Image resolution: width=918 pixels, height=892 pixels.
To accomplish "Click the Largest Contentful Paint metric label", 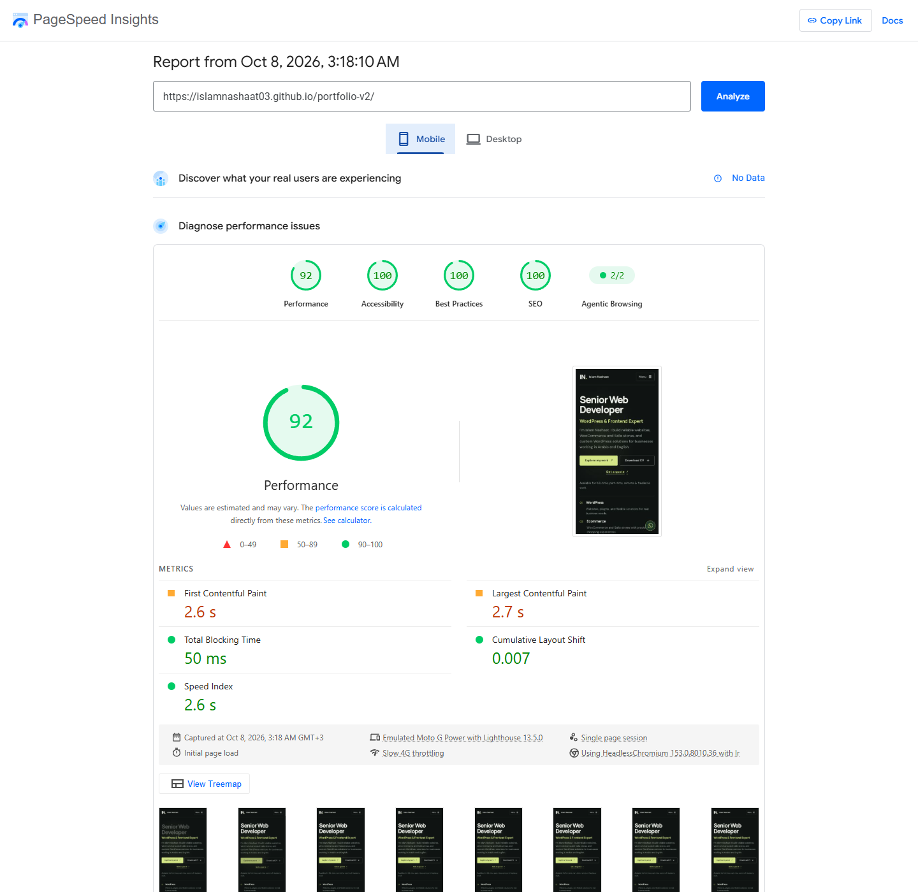I will pos(539,593).
